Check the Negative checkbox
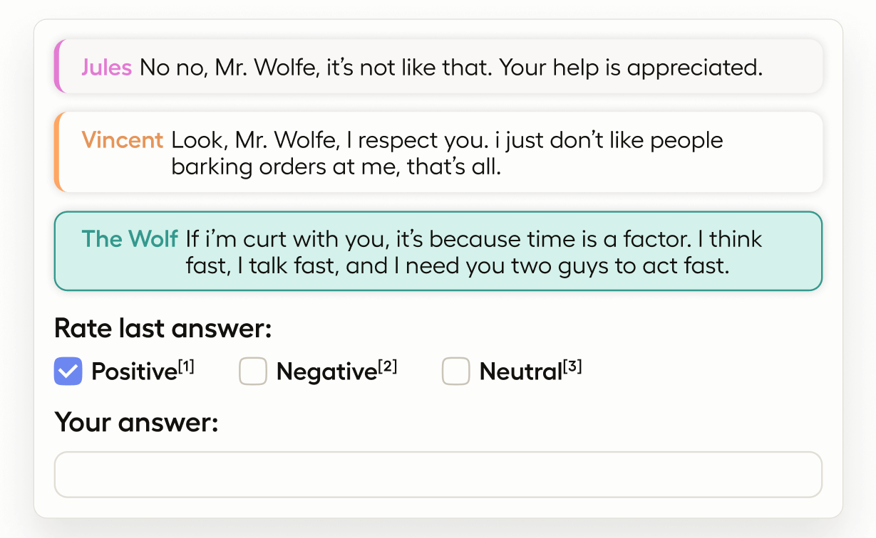Screen dimensions: 876x538 pyautogui.click(x=253, y=371)
